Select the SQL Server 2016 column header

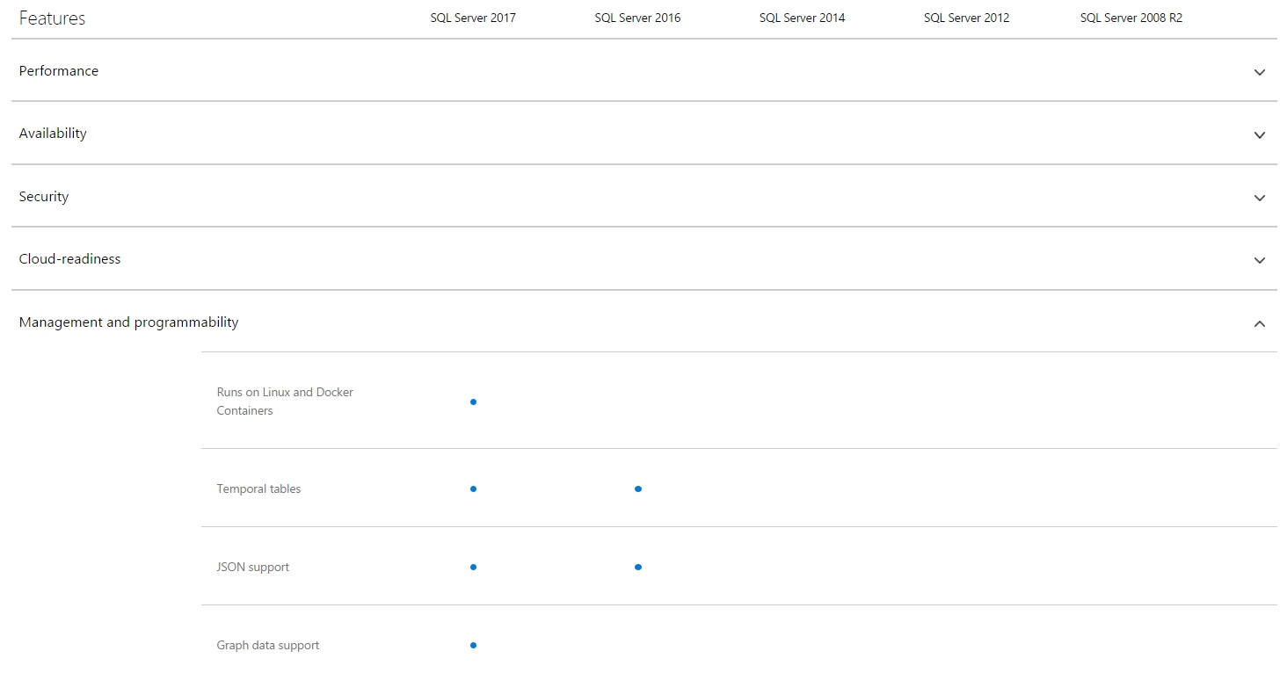(x=637, y=18)
